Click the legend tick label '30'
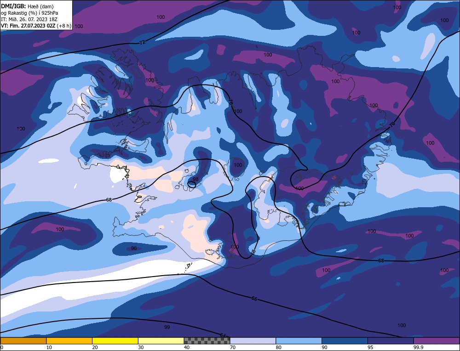Screen dimensions: 460x351 (141, 347)
